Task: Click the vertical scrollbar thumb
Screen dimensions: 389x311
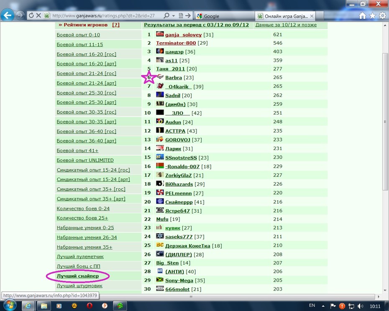Action: [x=385, y=122]
